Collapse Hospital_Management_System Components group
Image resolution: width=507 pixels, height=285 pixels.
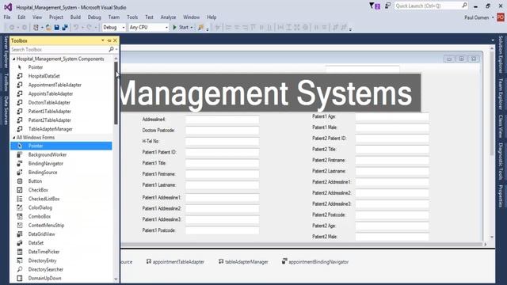click(14, 59)
